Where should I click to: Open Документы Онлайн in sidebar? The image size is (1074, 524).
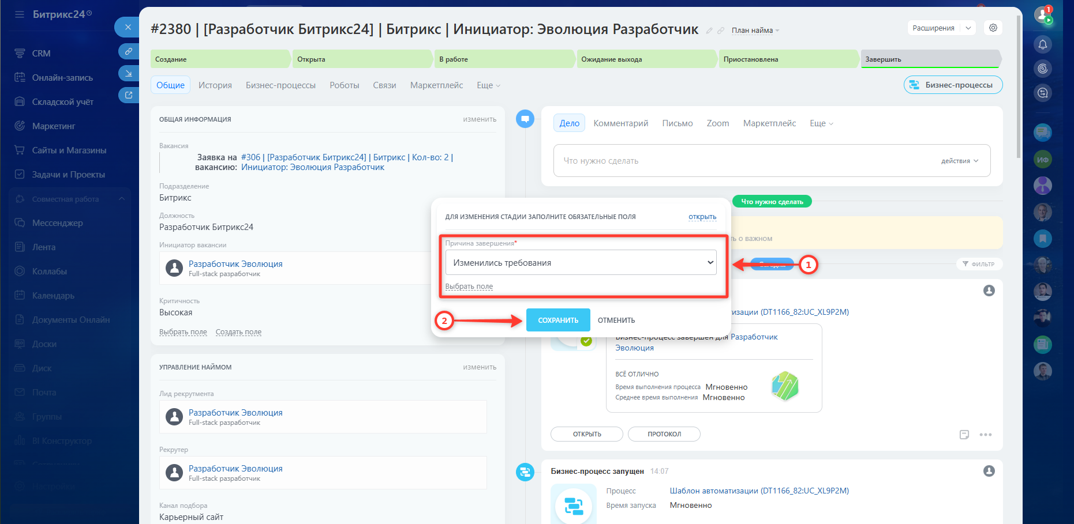click(70, 319)
